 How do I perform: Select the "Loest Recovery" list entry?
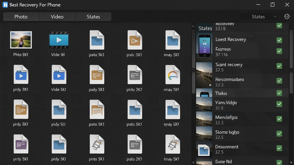pos(231,40)
